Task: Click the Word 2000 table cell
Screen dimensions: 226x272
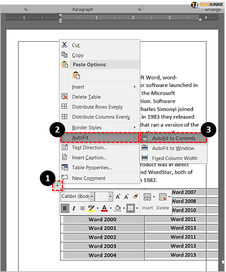Action: (x=102, y=219)
